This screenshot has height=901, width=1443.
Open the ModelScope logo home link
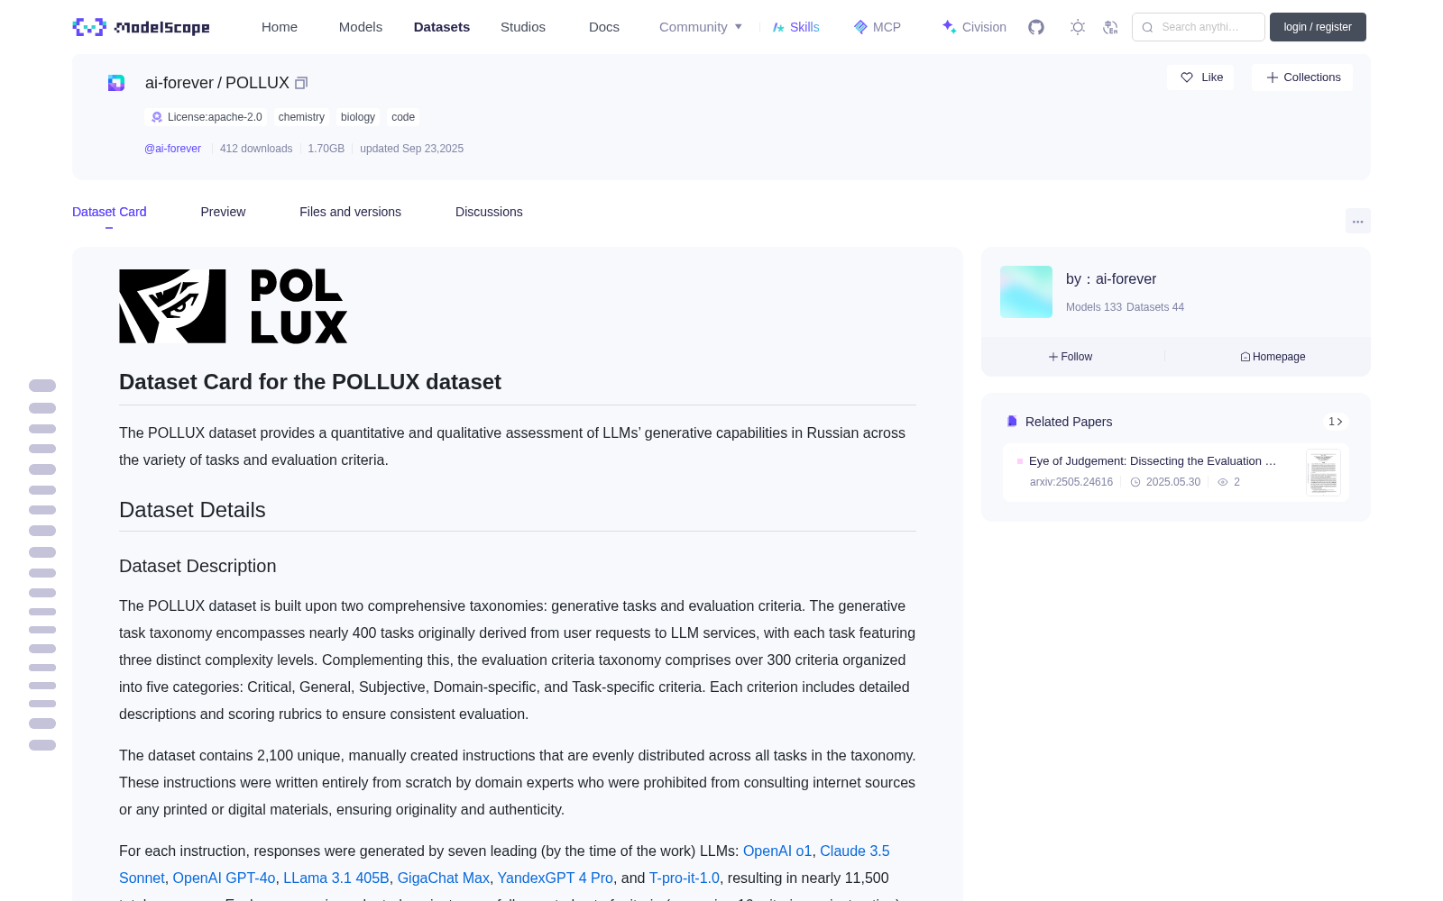tap(142, 27)
